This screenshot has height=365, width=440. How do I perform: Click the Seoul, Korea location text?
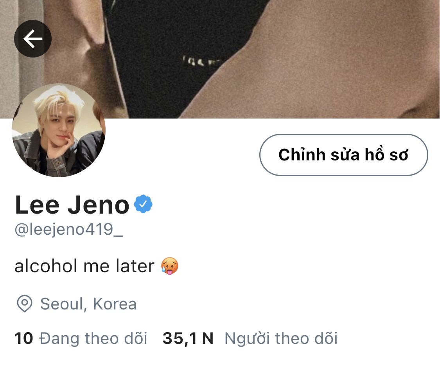point(88,304)
